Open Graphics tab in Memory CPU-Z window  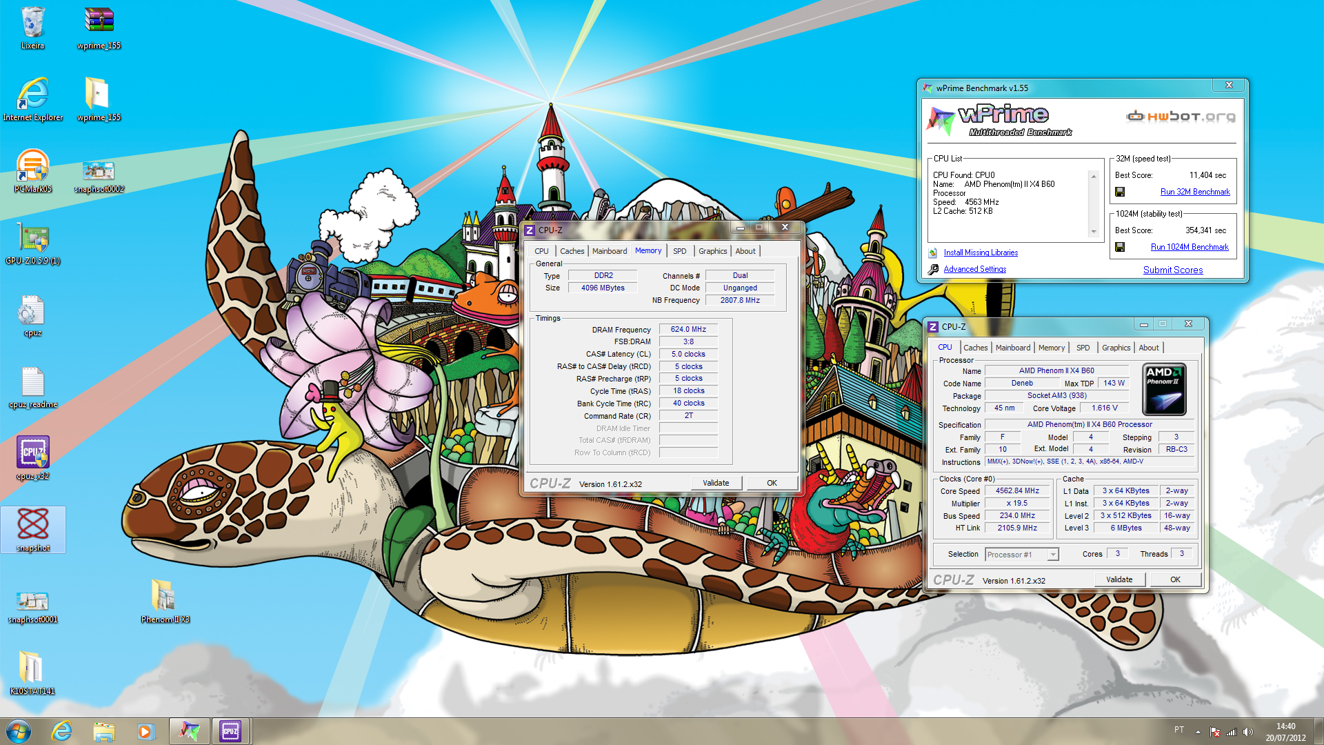pyautogui.click(x=712, y=251)
